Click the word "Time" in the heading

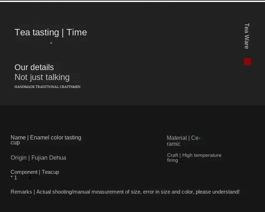tap(77, 33)
